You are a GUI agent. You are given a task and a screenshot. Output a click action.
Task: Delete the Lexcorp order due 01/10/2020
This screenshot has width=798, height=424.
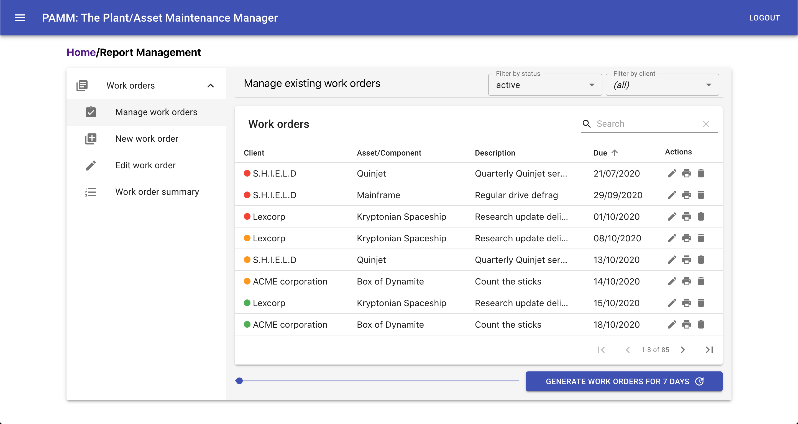coord(701,217)
